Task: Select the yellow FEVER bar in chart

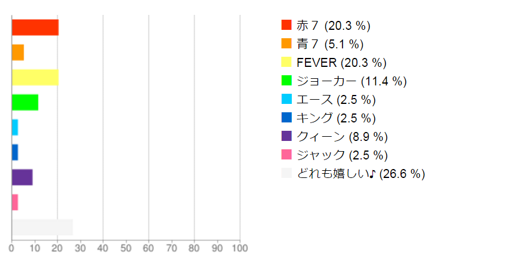Action: pyautogui.click(x=35, y=77)
